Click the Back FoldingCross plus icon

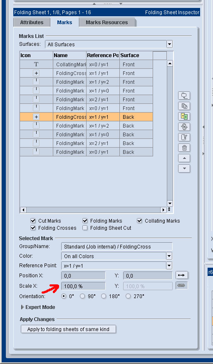(36, 117)
